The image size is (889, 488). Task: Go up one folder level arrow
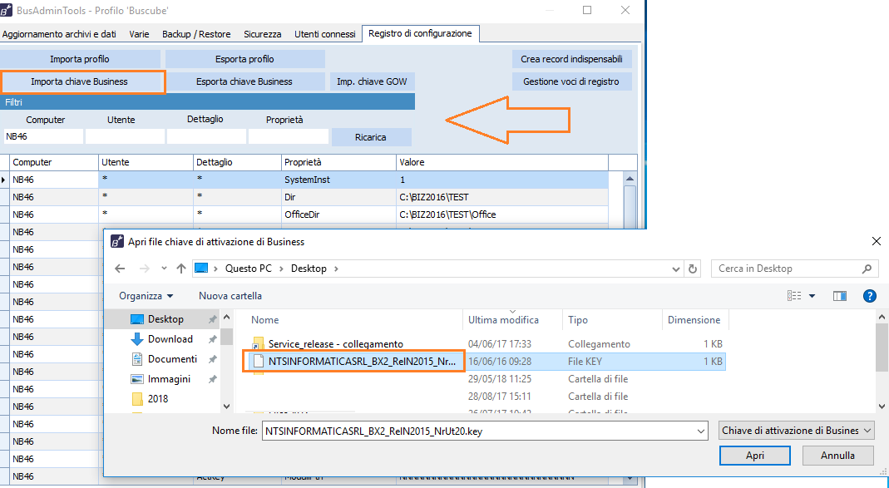tap(180, 269)
